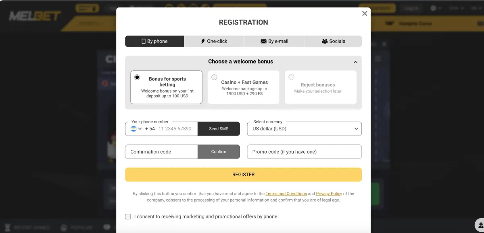Screen dimensions: 484x233
Task: Switch to the Socials registration tab
Action: tap(334, 41)
